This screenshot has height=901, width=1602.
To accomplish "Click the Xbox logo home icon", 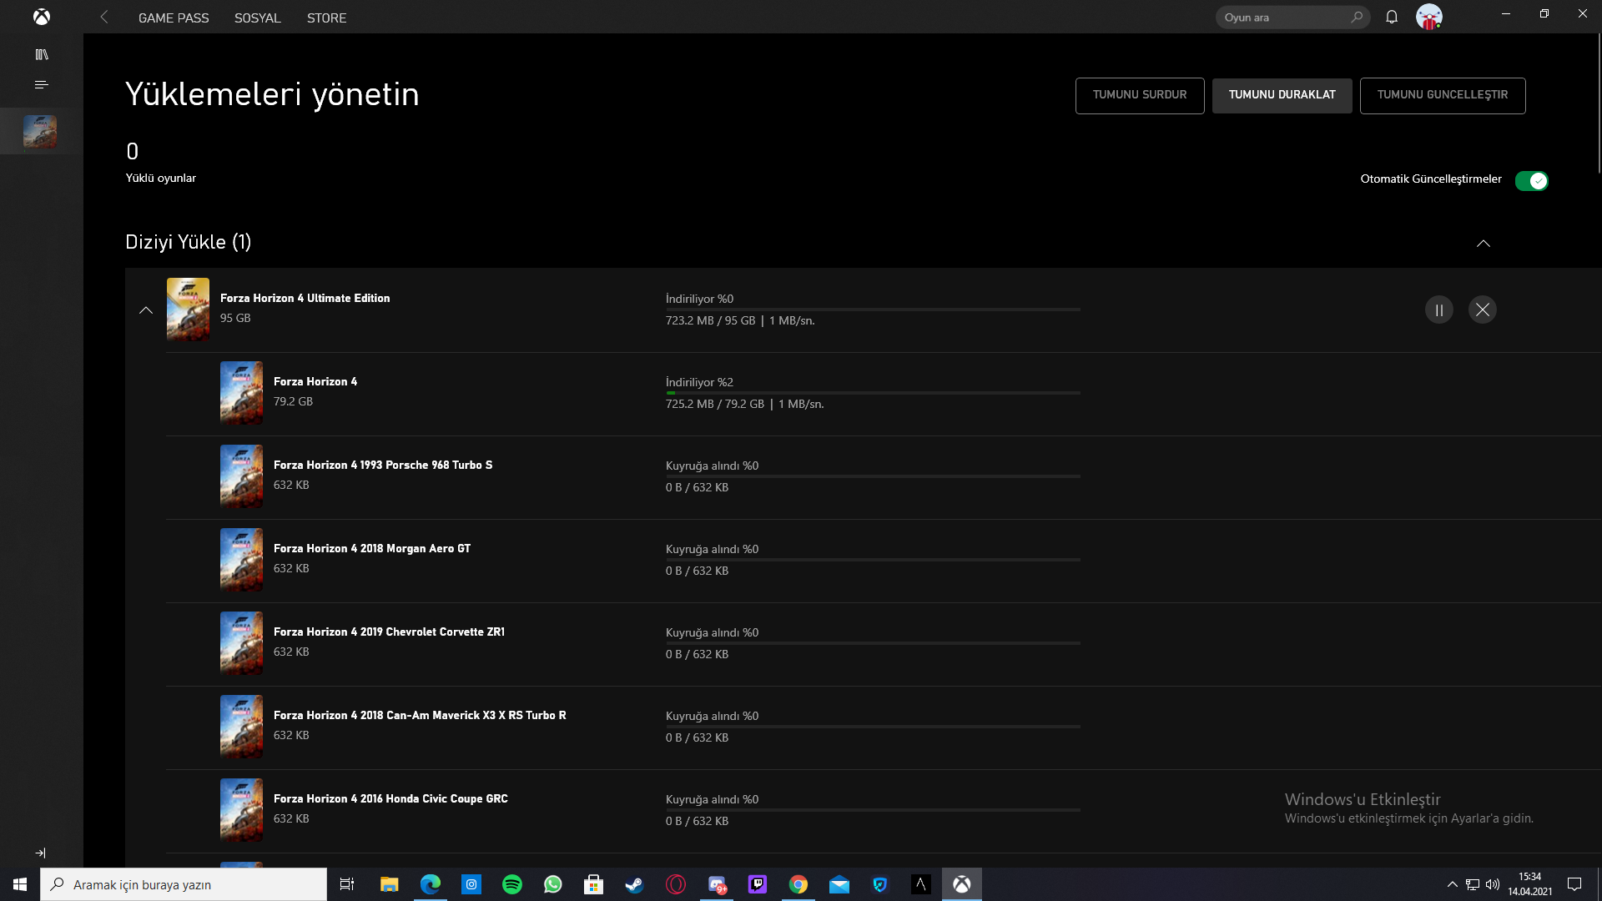I will pos(41,17).
